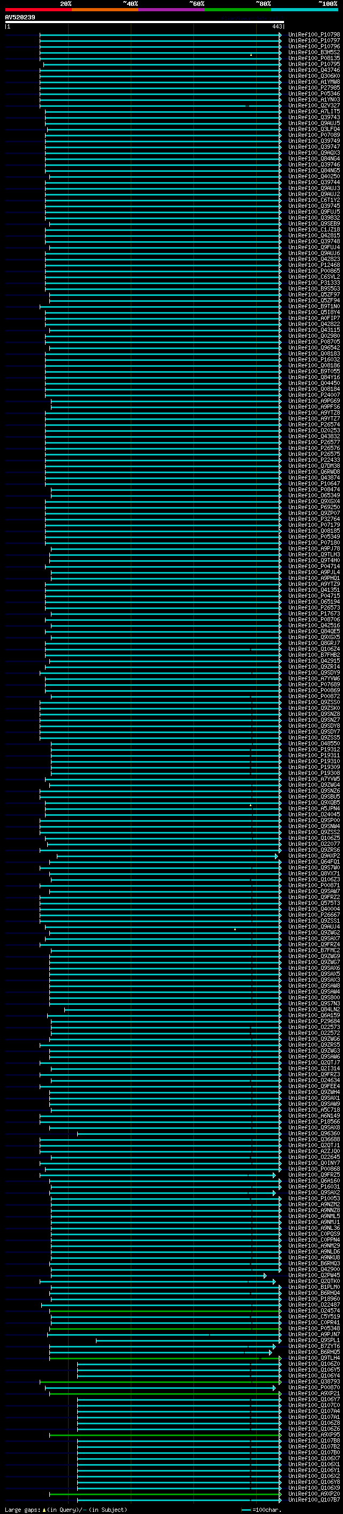Image resolution: width=343 pixels, height=1514 pixels.
Task: Select the UniRef100_P10053 label
Action: click(x=314, y=1198)
